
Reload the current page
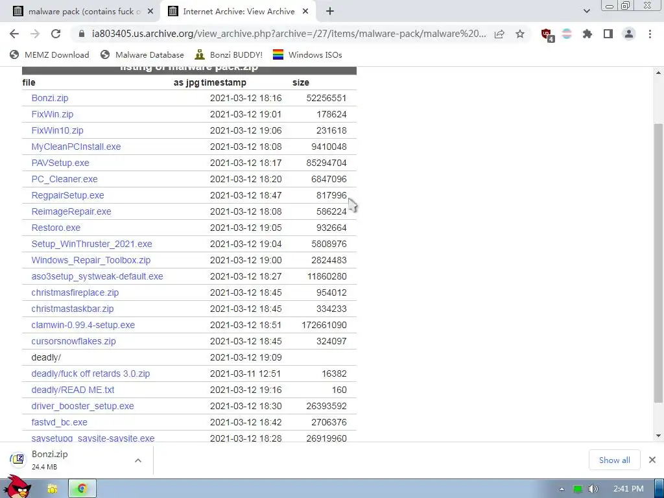click(56, 34)
